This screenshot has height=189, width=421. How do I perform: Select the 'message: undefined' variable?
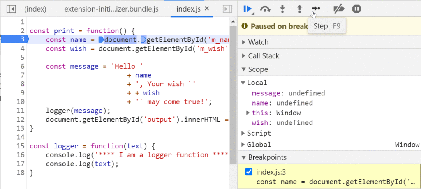288,93
